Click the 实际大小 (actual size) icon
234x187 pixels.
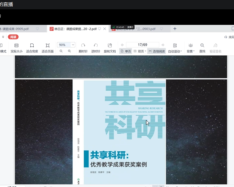[x=16, y=46]
